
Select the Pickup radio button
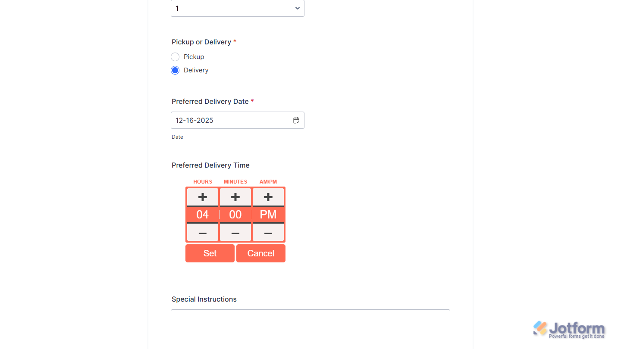175,56
